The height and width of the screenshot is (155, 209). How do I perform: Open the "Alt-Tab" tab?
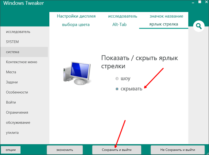[120, 24]
